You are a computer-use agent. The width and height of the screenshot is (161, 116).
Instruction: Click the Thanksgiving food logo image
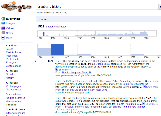click(16, 6)
